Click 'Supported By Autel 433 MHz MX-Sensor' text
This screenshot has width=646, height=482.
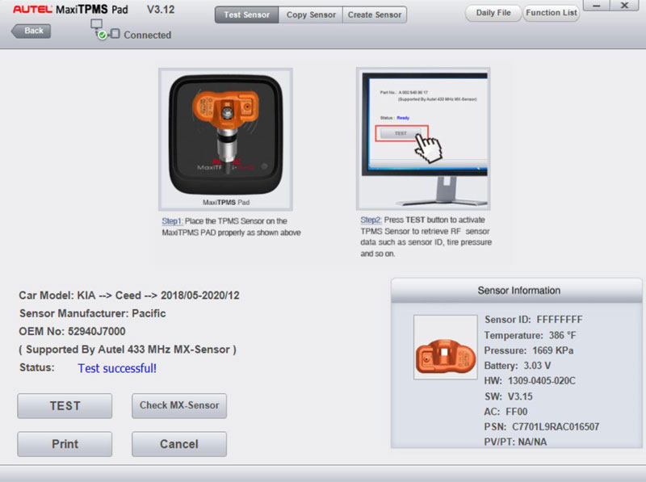[128, 350]
